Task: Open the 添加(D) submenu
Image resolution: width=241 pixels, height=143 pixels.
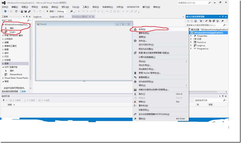Action: pos(160,61)
